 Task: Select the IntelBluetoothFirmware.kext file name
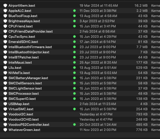coord(30,47)
